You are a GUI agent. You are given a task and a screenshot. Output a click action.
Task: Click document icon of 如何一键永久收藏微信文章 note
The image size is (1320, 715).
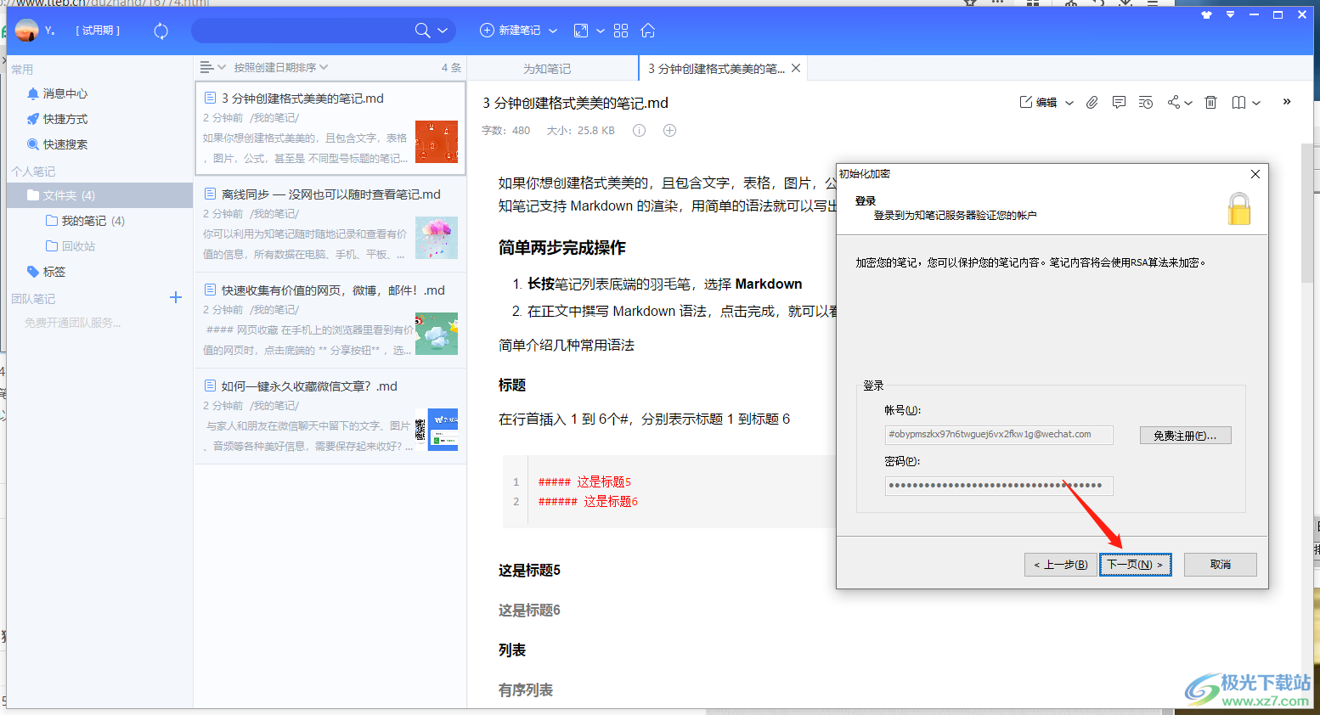210,386
